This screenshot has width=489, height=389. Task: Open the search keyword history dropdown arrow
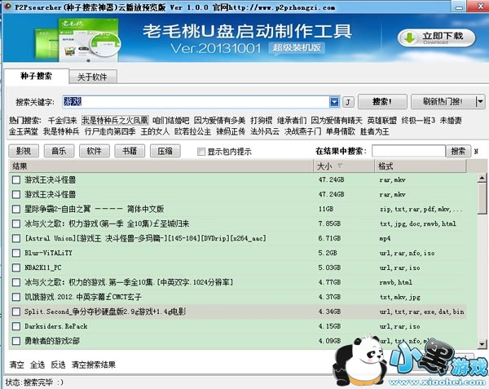334,102
